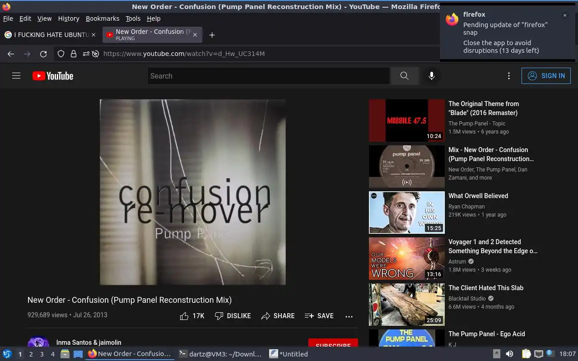Save the video to a playlist
Screen dimensions: 578x361
319,316
